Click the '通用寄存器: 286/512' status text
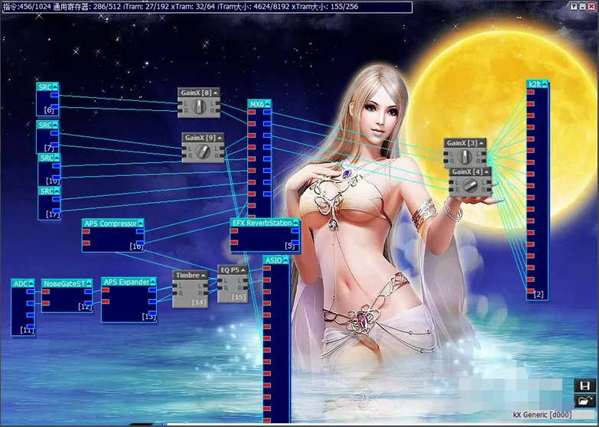Screen dimensions: 599x427 pyautogui.click(x=86, y=6)
